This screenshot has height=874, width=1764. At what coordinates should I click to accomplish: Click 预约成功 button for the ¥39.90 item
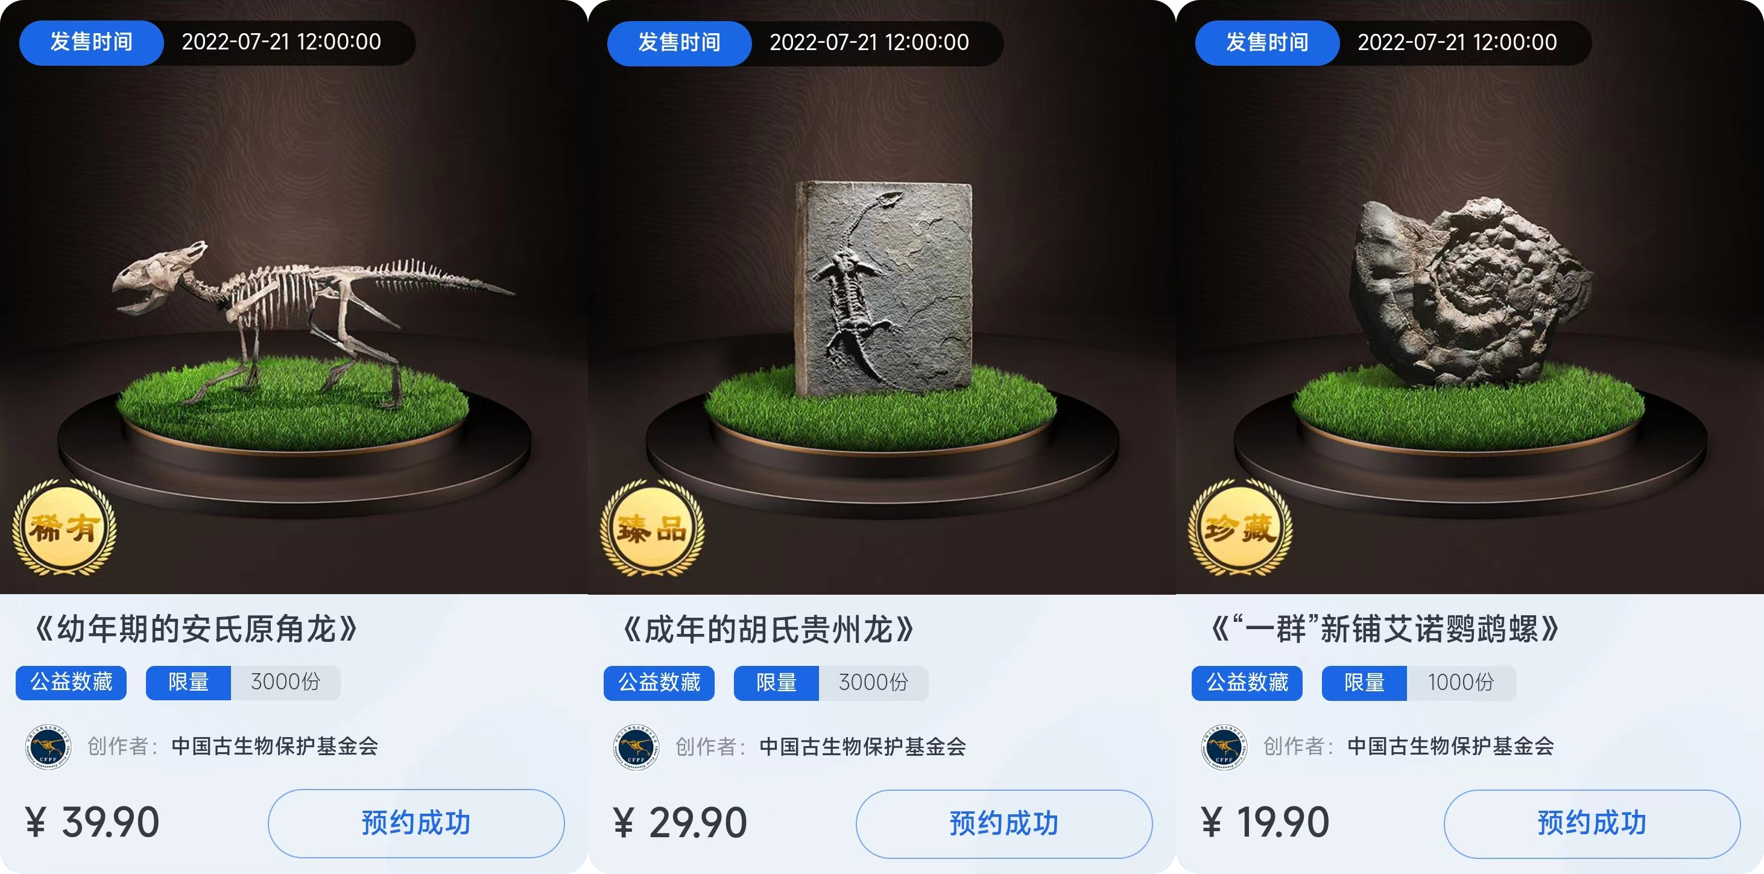pyautogui.click(x=416, y=823)
